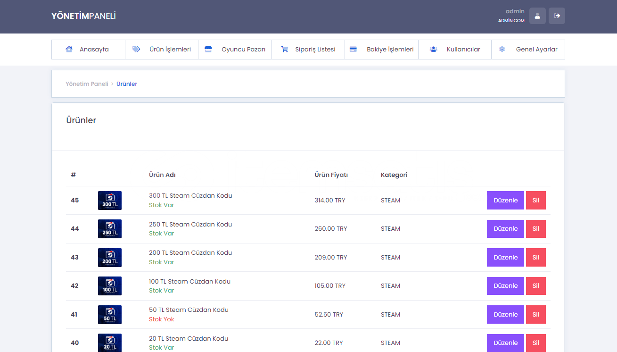Image resolution: width=617 pixels, height=352 pixels.
Task: Open the Sipariş Listesi menu item
Action: pos(315,49)
